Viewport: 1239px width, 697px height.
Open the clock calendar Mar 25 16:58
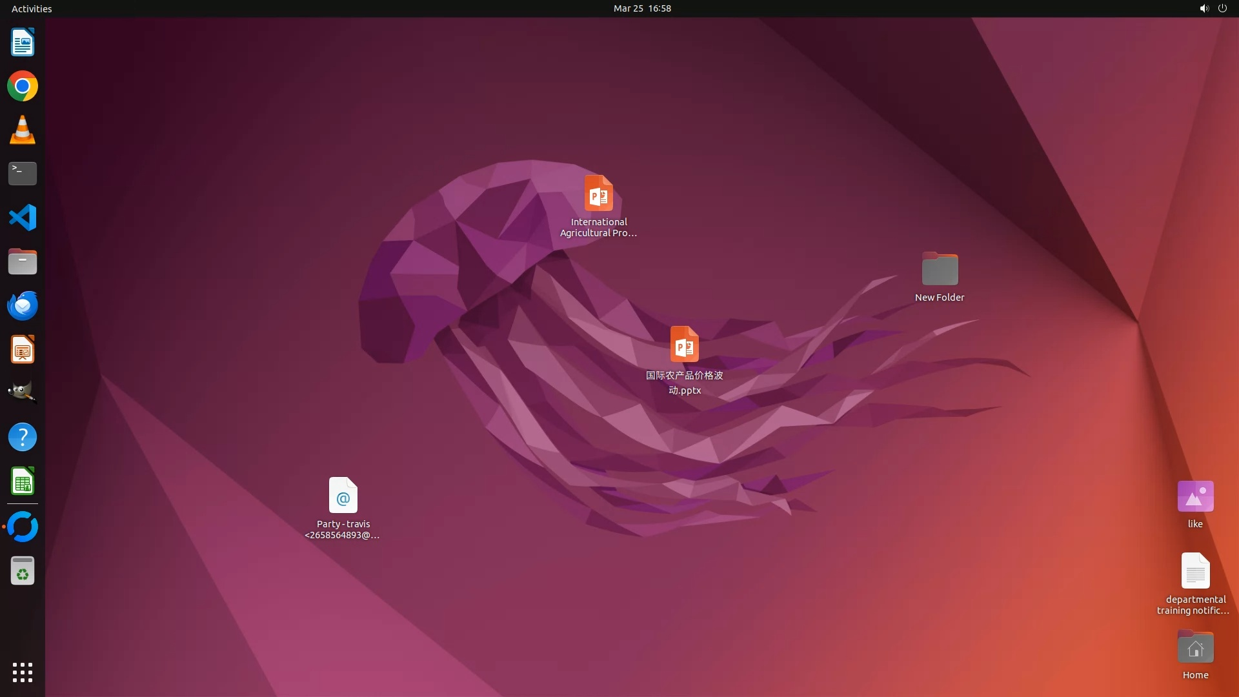642,8
